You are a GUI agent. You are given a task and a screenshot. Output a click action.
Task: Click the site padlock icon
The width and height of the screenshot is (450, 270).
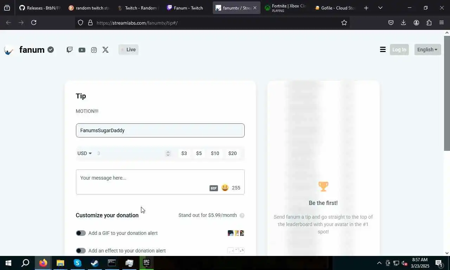pyautogui.click(x=90, y=22)
